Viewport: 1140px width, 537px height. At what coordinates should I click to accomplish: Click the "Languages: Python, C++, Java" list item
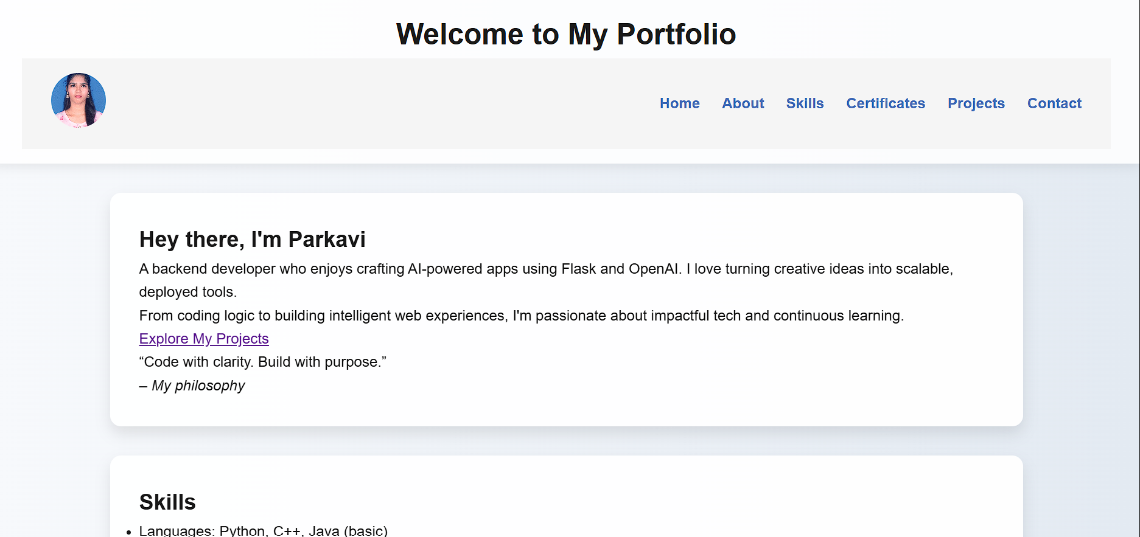264,530
